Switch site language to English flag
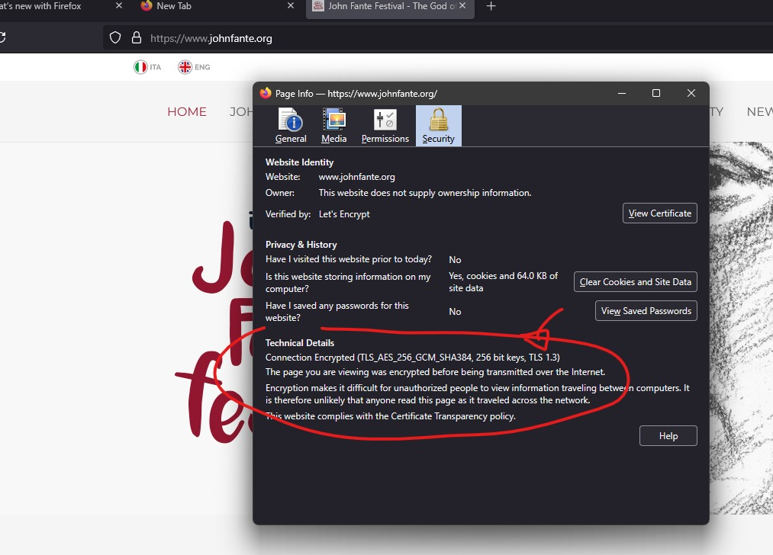 (185, 67)
